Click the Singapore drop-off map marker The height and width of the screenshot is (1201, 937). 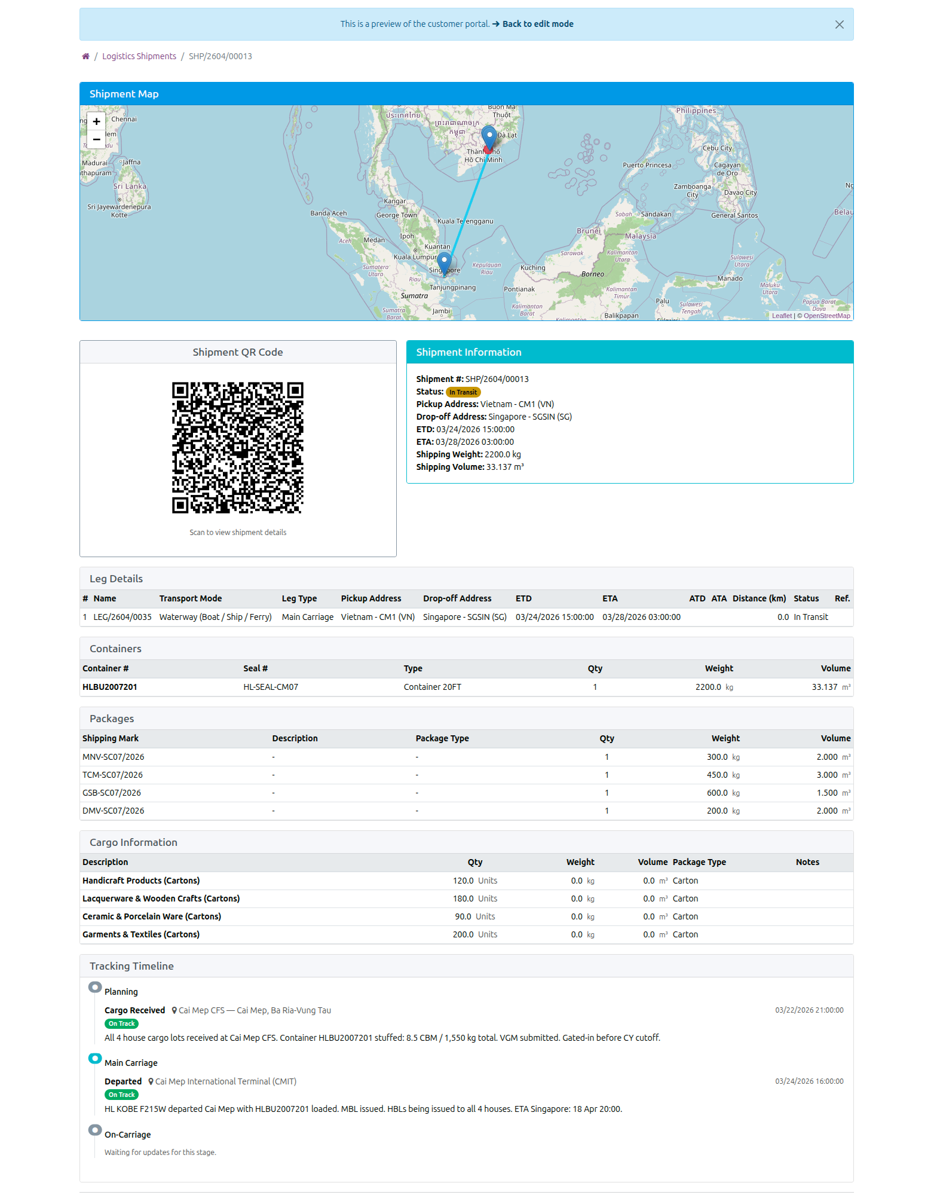tap(444, 262)
